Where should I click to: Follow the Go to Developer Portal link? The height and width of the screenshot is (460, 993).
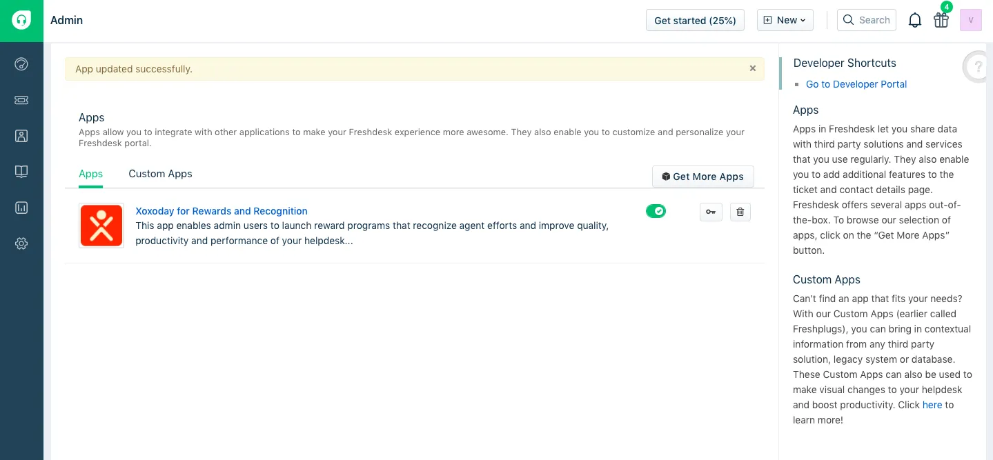click(x=856, y=83)
